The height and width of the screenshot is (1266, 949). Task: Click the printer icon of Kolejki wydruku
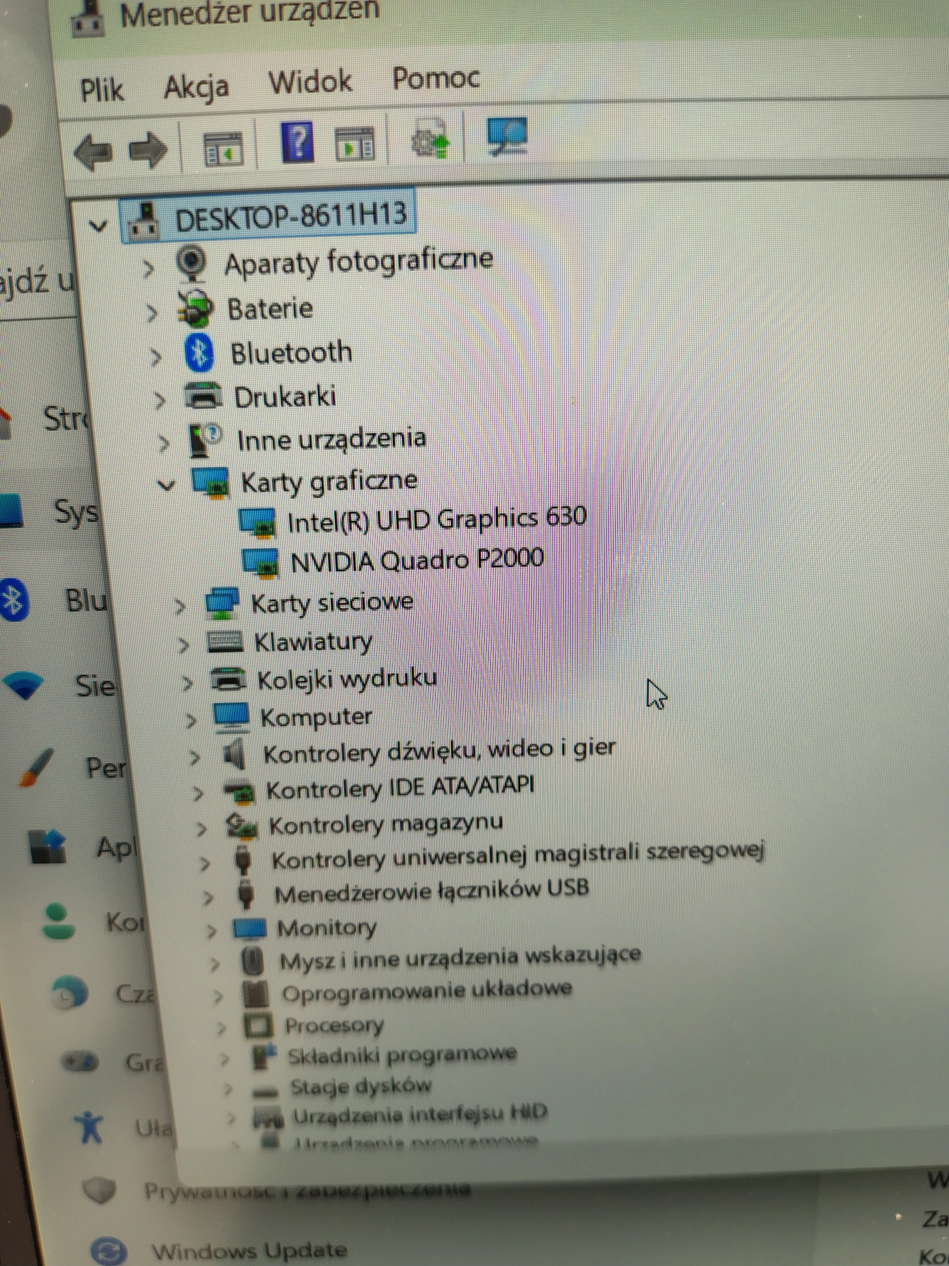229,680
